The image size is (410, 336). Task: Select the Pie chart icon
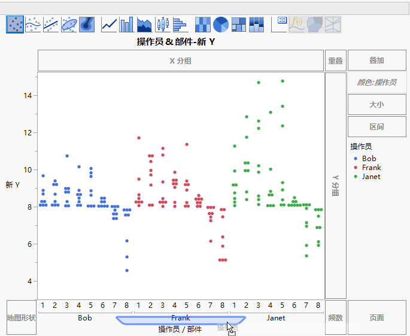point(221,25)
